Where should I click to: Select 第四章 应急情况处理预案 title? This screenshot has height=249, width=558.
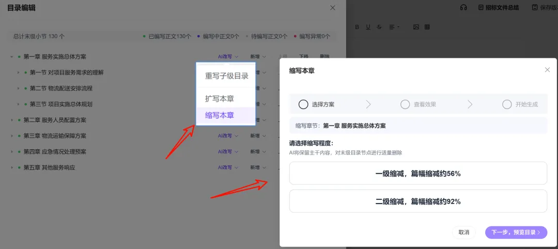55,152
